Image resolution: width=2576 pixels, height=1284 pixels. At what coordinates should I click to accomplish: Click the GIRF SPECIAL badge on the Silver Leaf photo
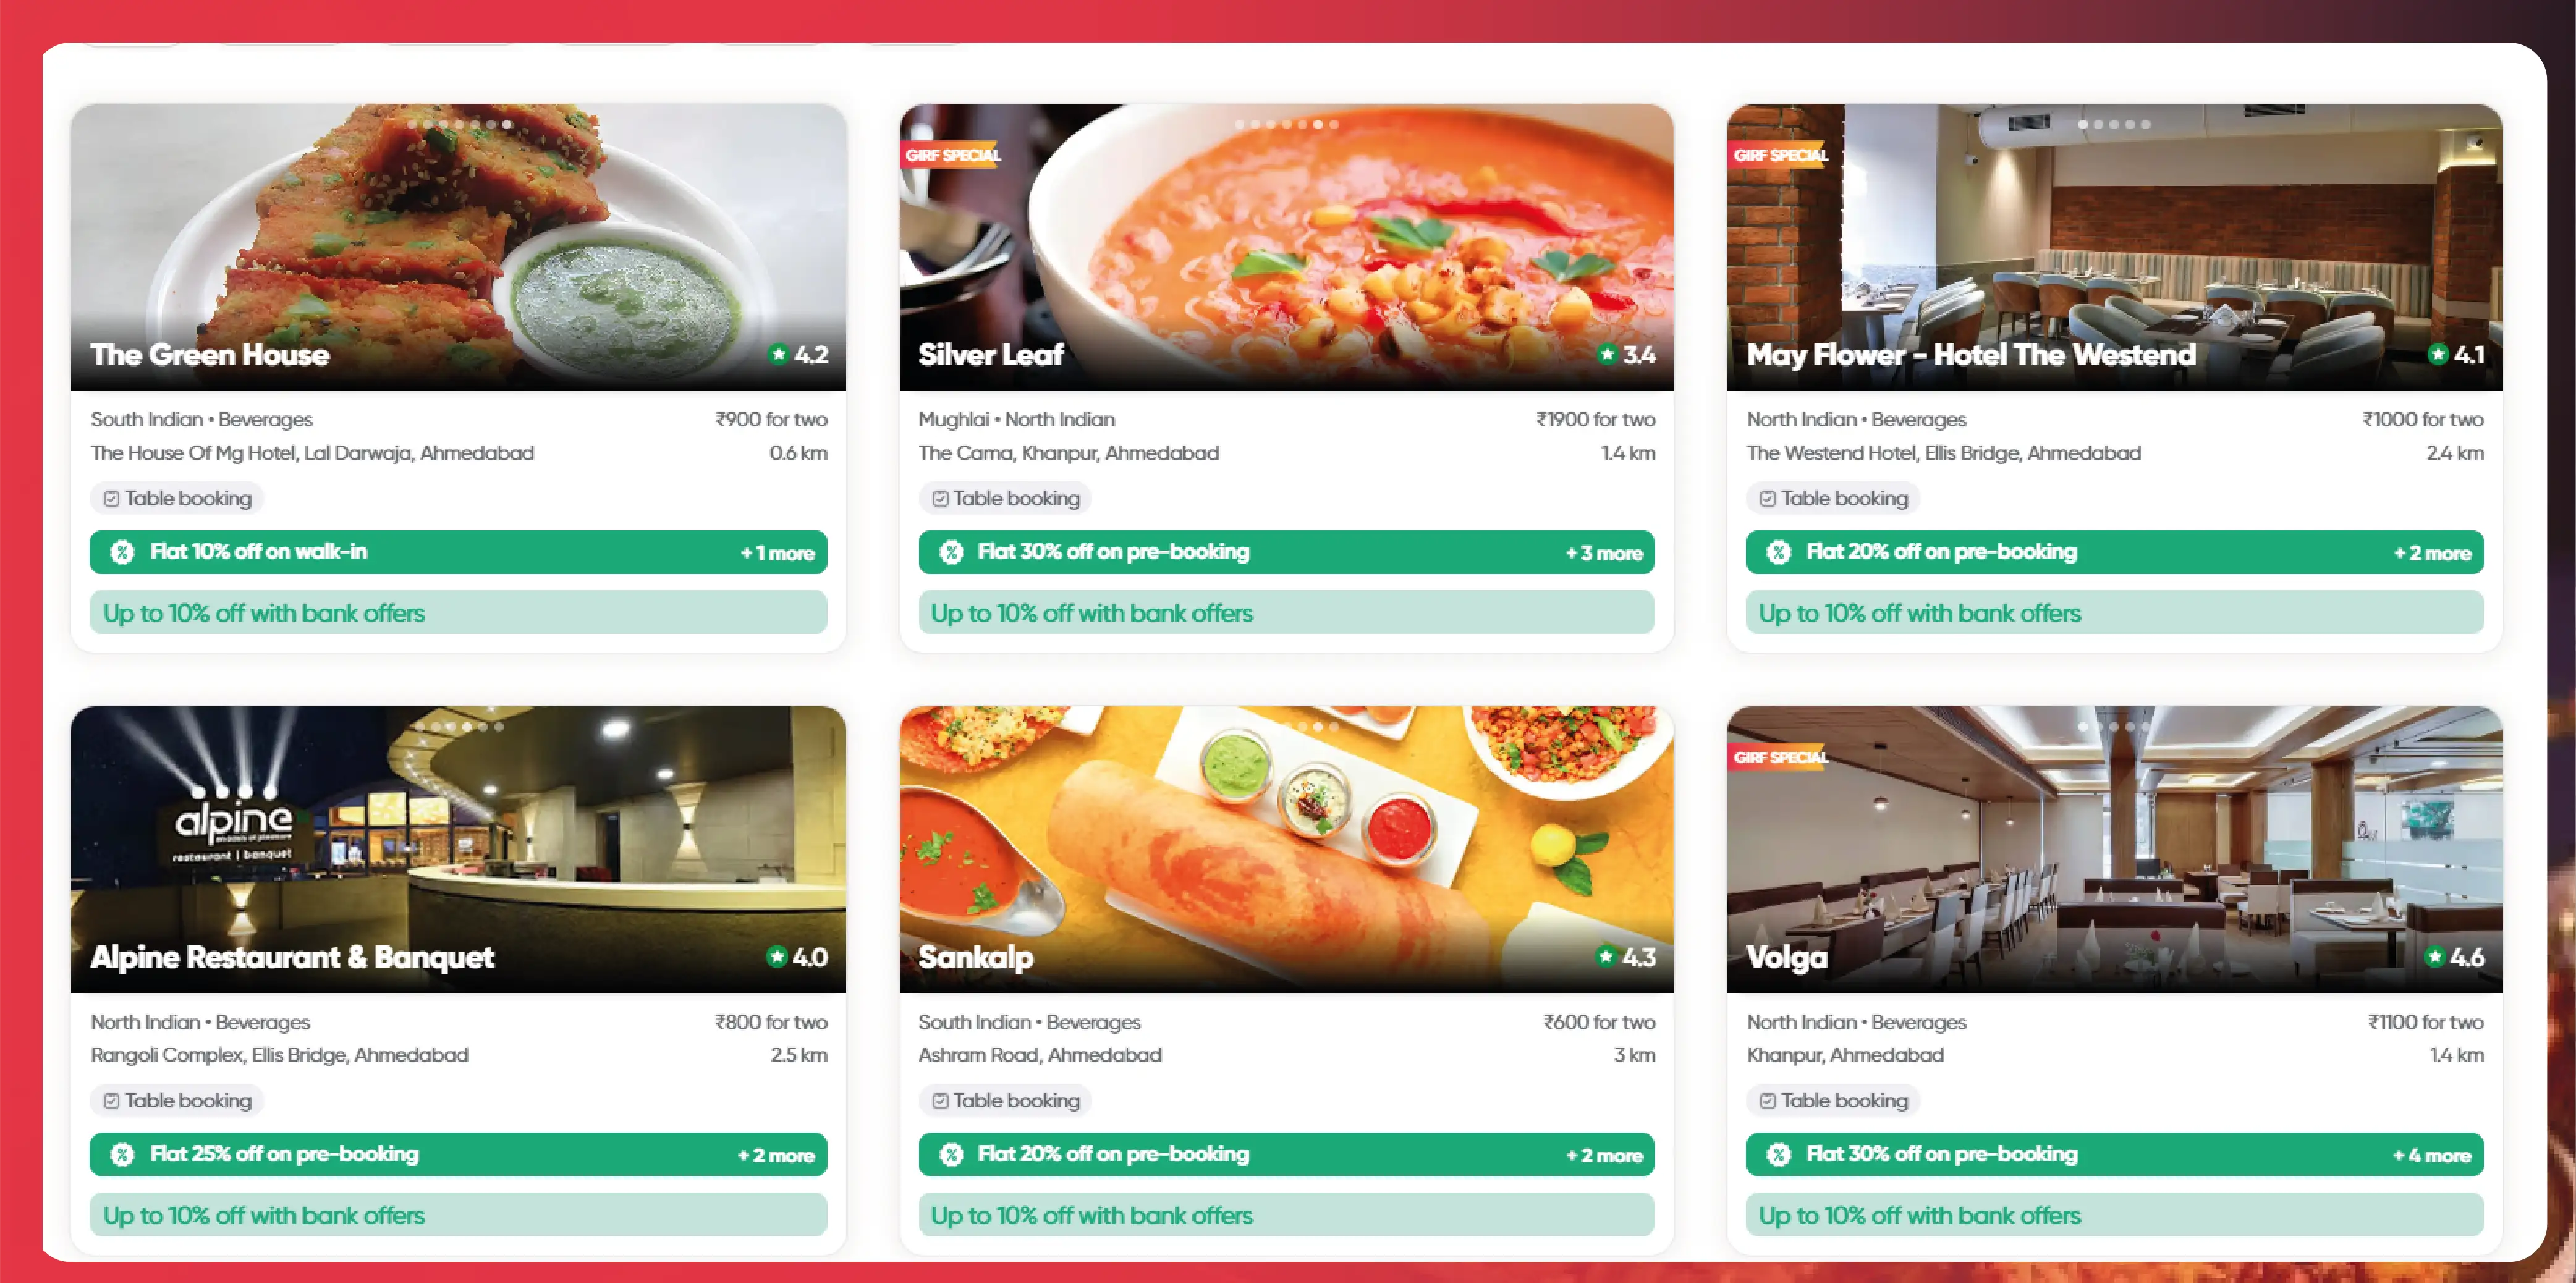click(952, 155)
